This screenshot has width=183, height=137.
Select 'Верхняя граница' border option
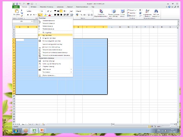55,23
